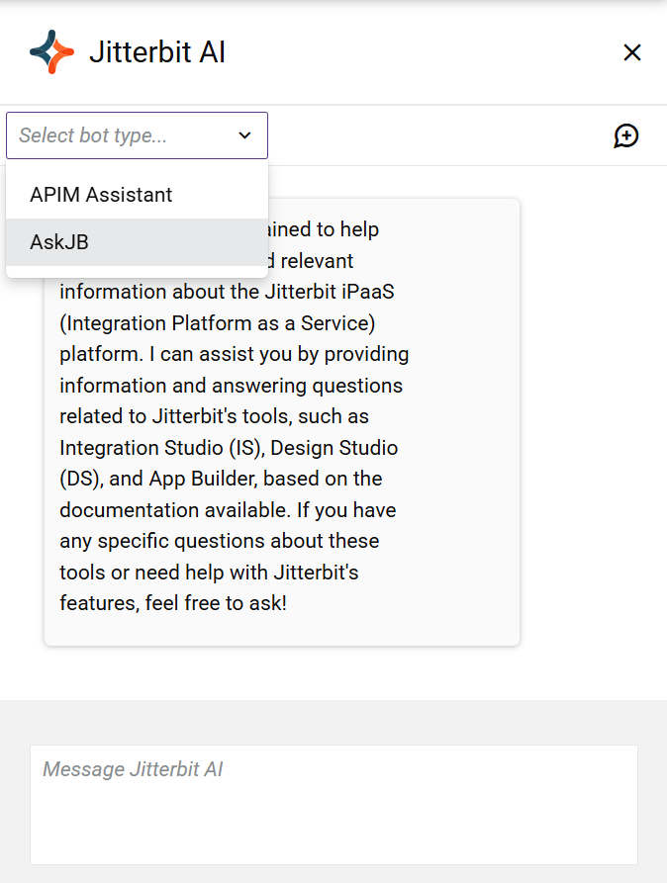
Task: Click the Jitterbit AI title text
Action: (157, 52)
